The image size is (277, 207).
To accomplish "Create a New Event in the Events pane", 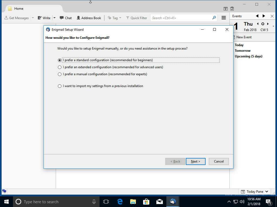I will 244,37.
